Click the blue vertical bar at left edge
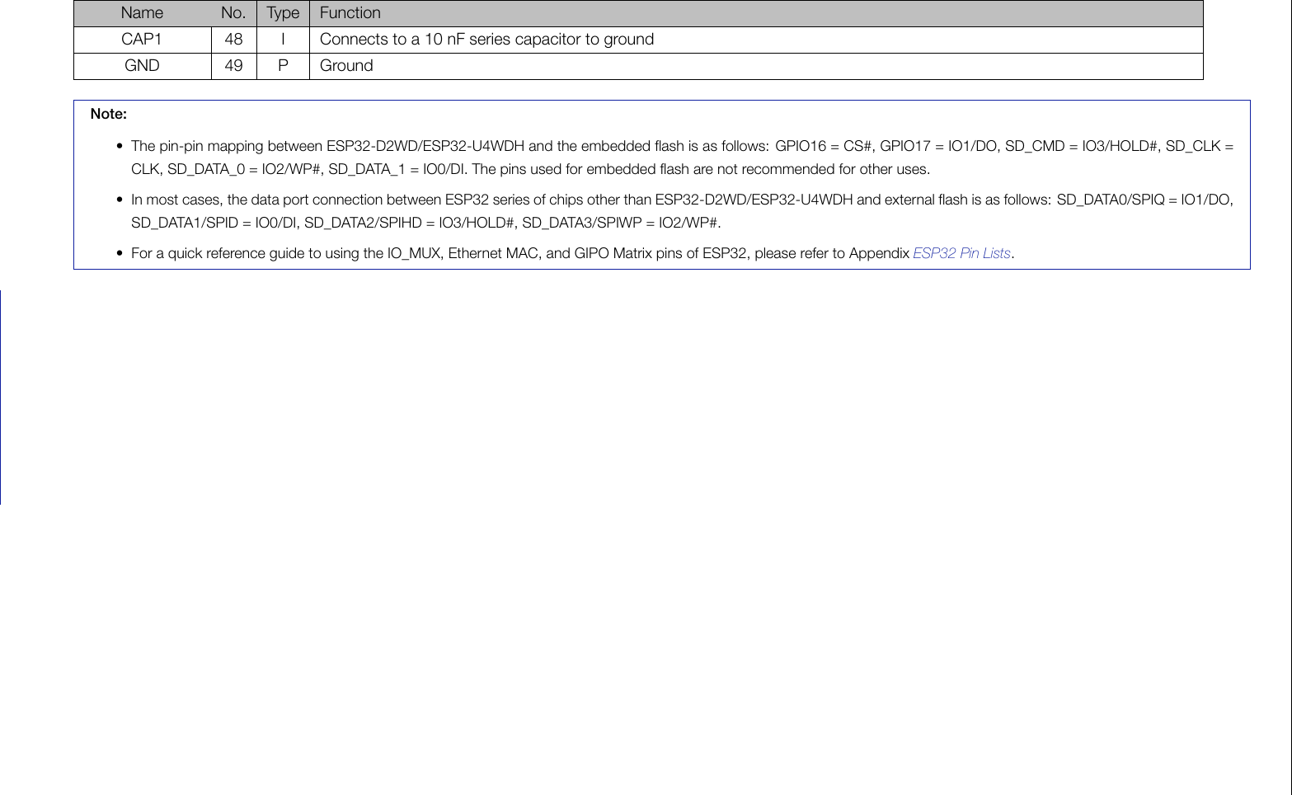 point(1,396)
